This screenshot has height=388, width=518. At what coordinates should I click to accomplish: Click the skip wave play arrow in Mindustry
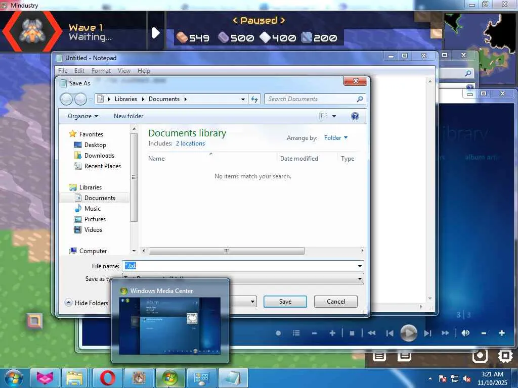click(156, 33)
